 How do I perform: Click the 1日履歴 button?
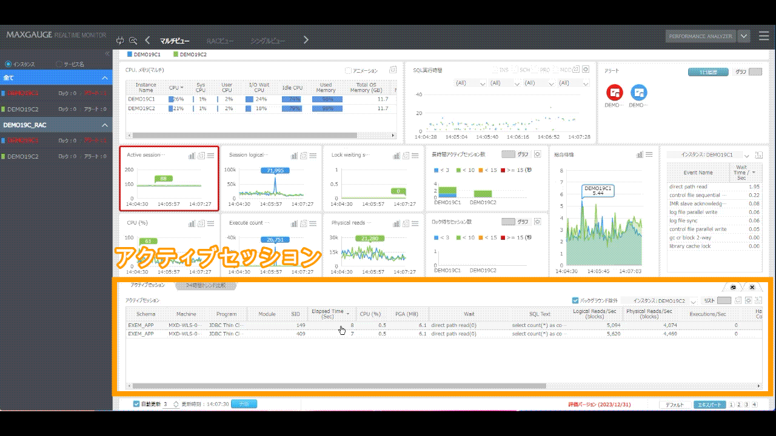[708, 71]
